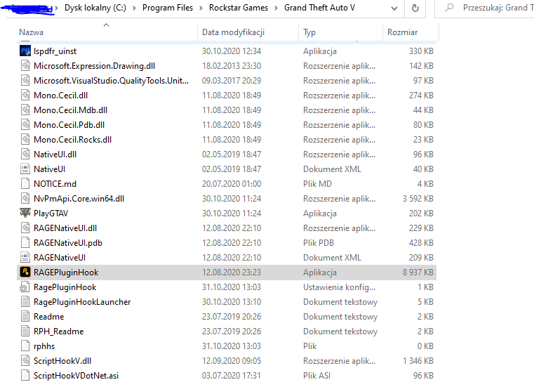The image size is (534, 387).
Task: Expand the chevron after Program Files
Action: [201, 8]
